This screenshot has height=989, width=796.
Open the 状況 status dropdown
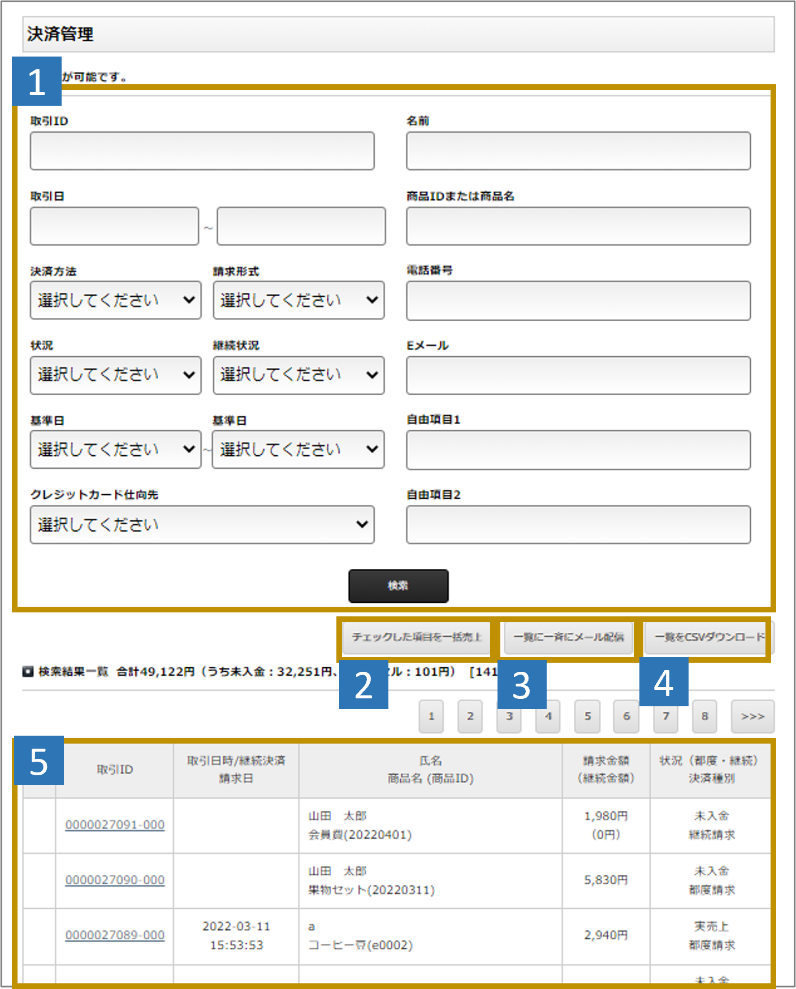tap(115, 375)
